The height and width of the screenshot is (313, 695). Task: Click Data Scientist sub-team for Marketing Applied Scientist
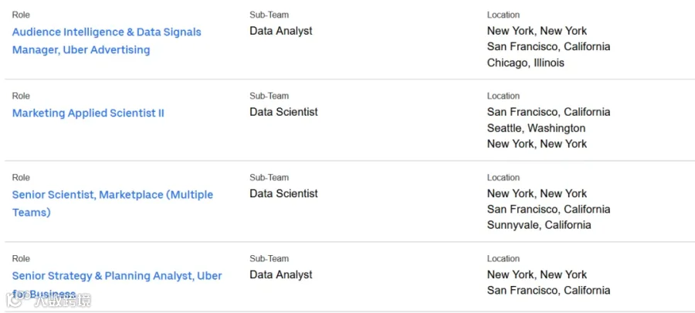pyautogui.click(x=283, y=112)
